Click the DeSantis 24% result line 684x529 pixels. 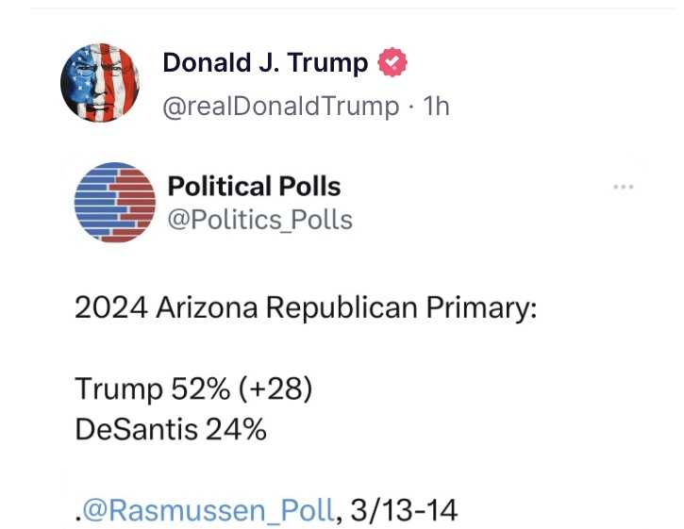click(x=170, y=430)
